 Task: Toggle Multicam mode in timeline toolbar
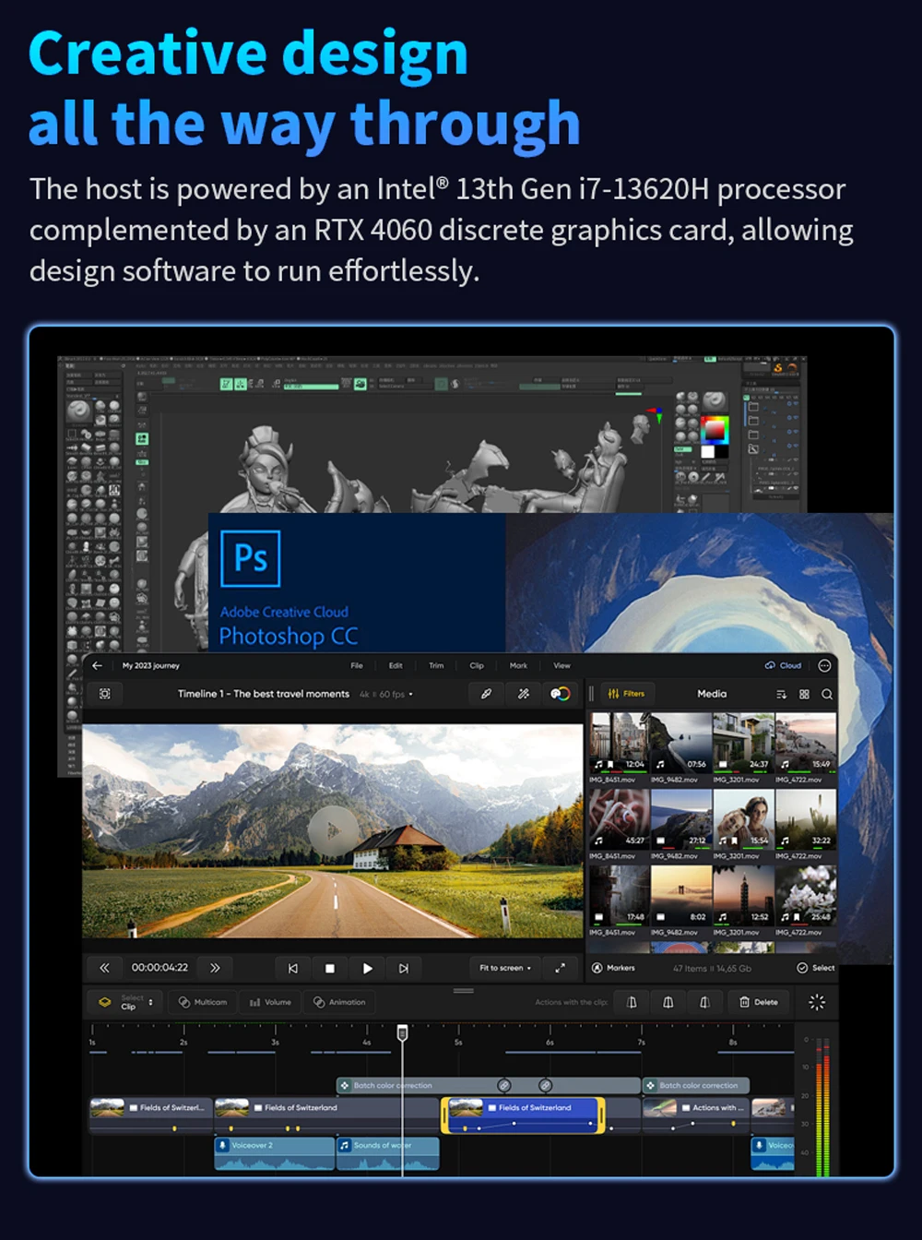tap(202, 1002)
